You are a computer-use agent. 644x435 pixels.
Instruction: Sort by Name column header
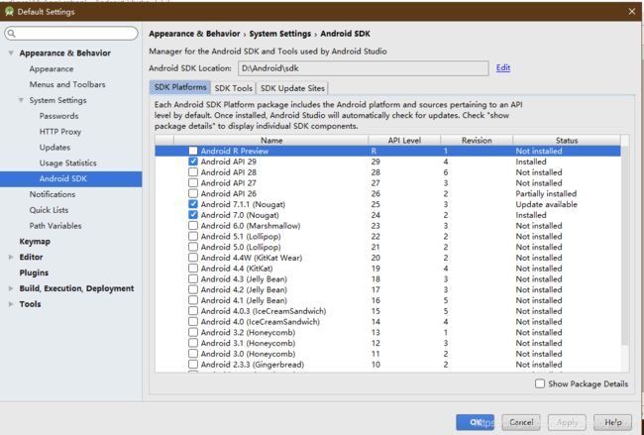(x=271, y=140)
